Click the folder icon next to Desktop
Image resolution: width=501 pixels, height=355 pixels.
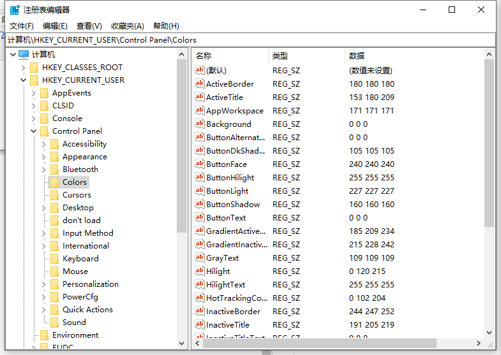point(54,208)
